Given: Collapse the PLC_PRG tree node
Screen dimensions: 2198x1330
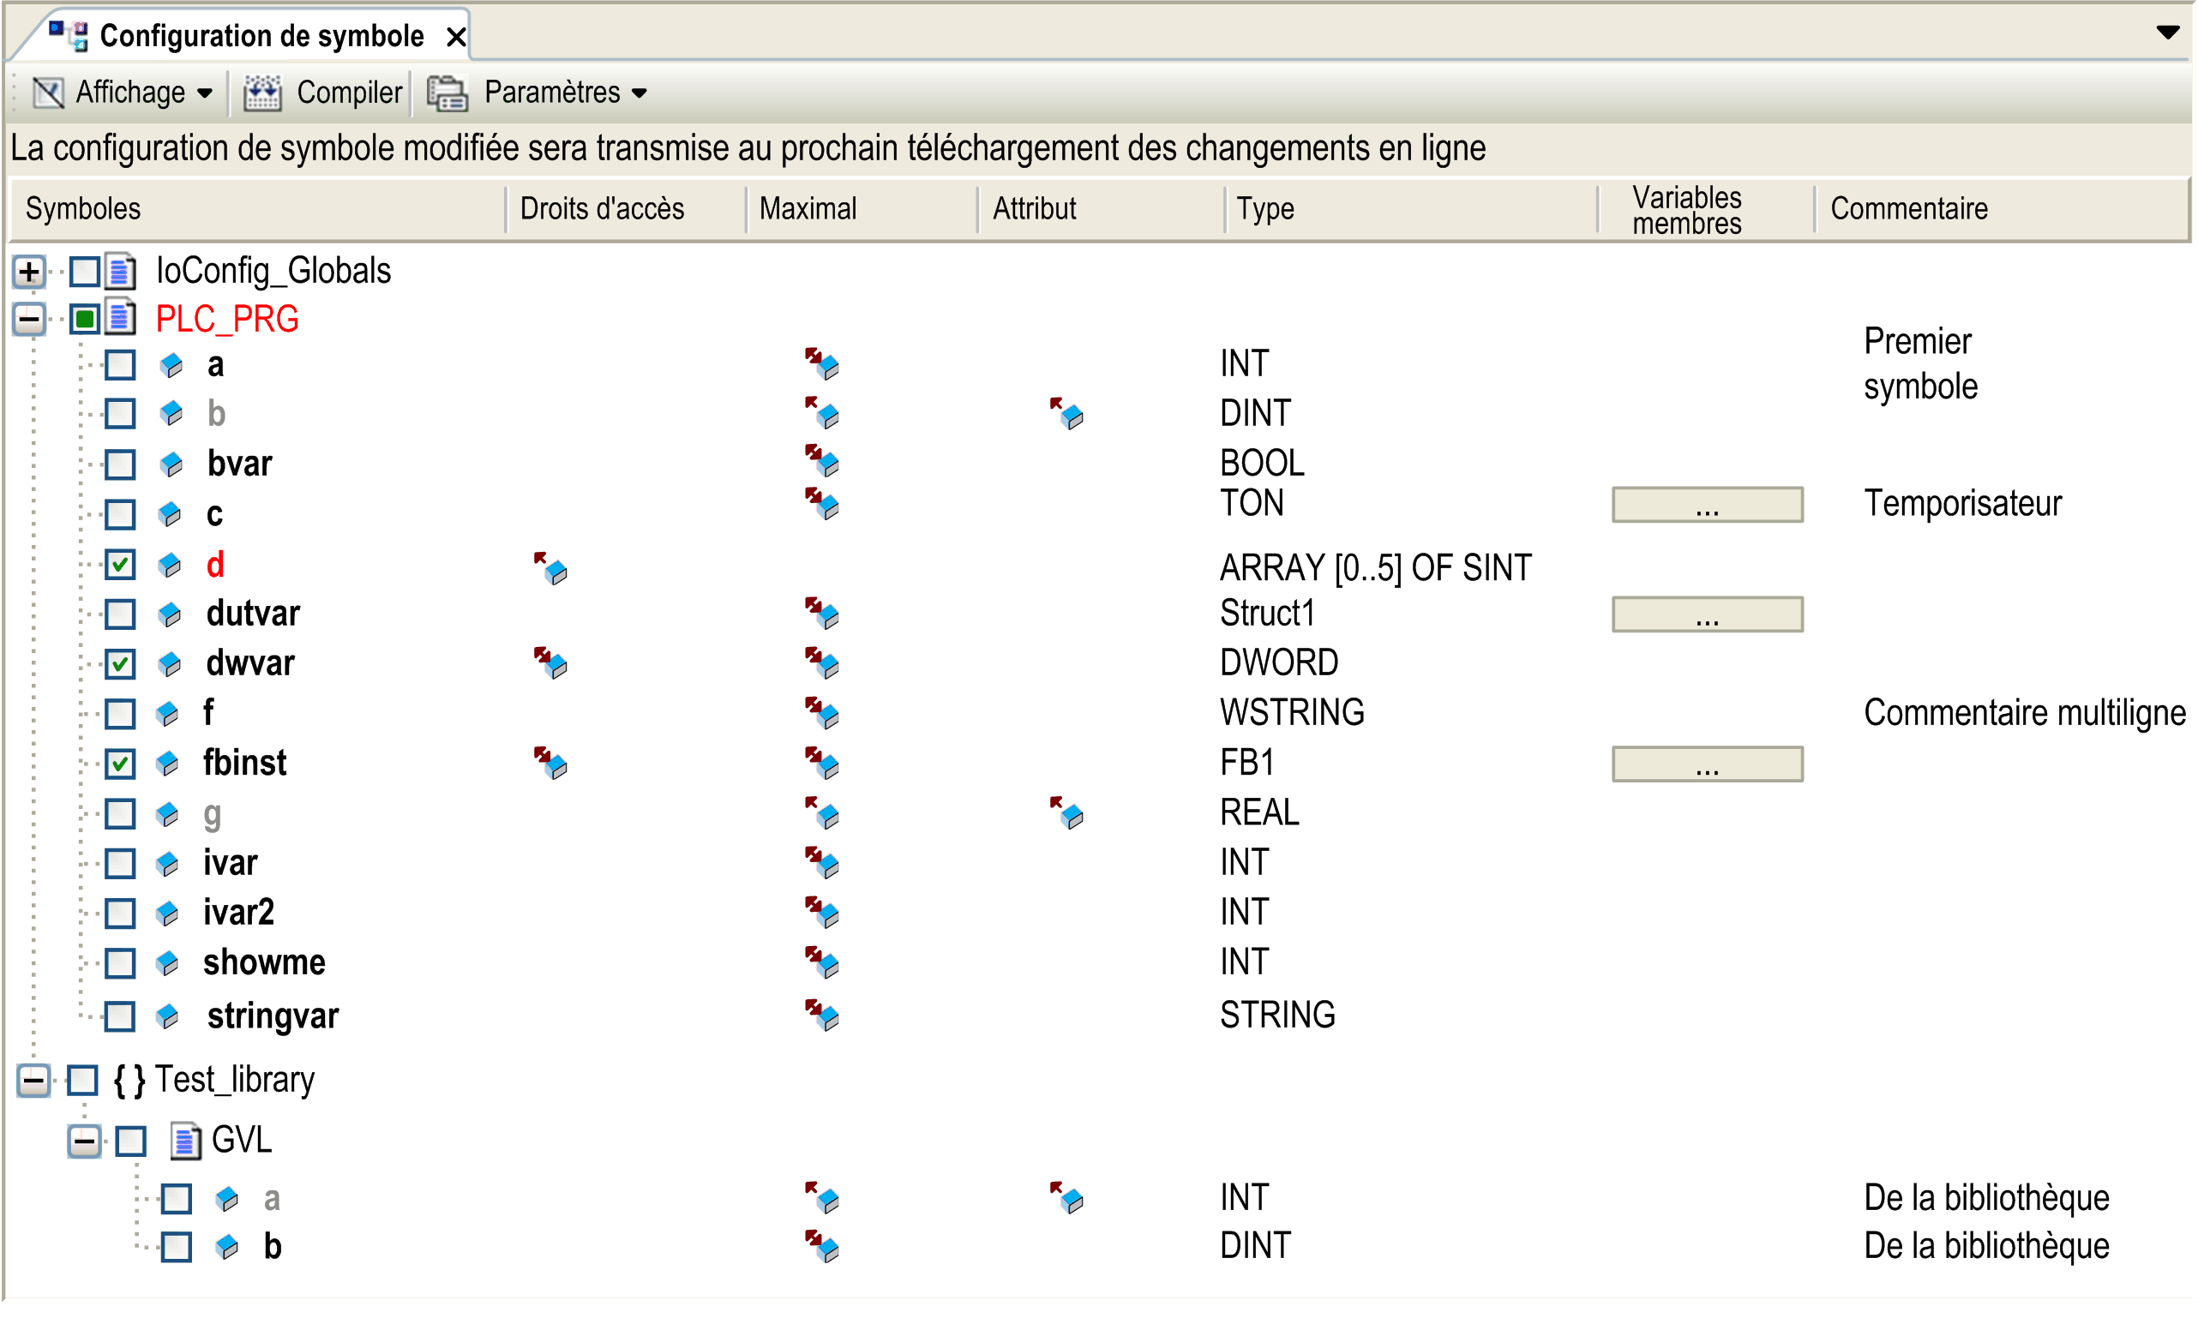Looking at the screenshot, I should (29, 320).
